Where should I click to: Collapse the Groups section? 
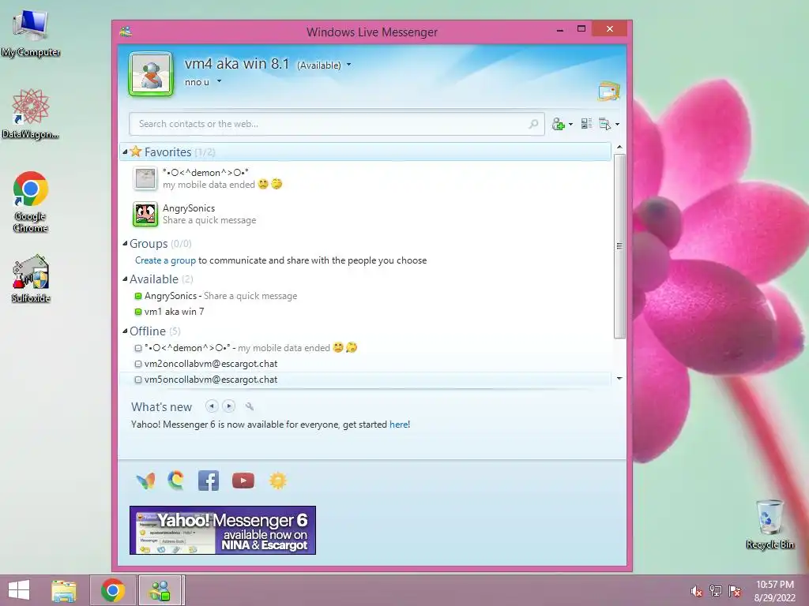tap(125, 243)
